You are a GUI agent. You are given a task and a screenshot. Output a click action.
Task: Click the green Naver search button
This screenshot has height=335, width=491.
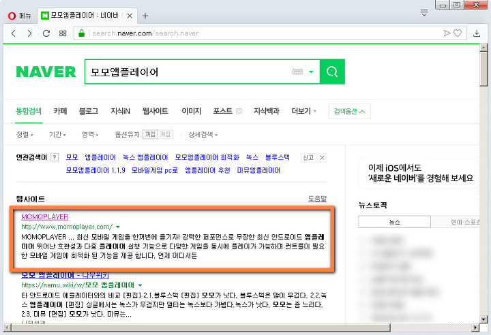[x=332, y=71]
